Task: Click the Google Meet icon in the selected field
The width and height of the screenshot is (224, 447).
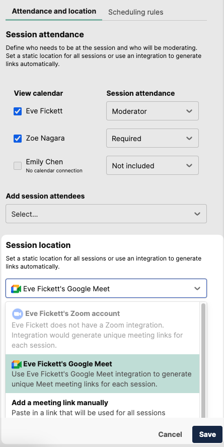Action: (16, 289)
